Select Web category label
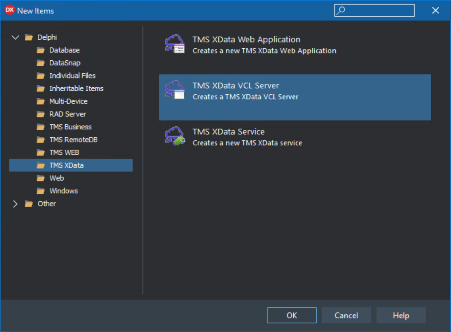Image resolution: width=451 pixels, height=332 pixels. [56, 178]
